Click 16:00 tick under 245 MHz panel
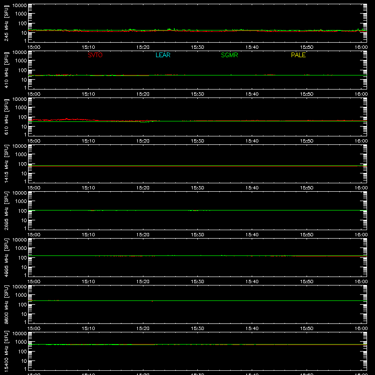Screen dimensions: 375x375 [x=361, y=47]
